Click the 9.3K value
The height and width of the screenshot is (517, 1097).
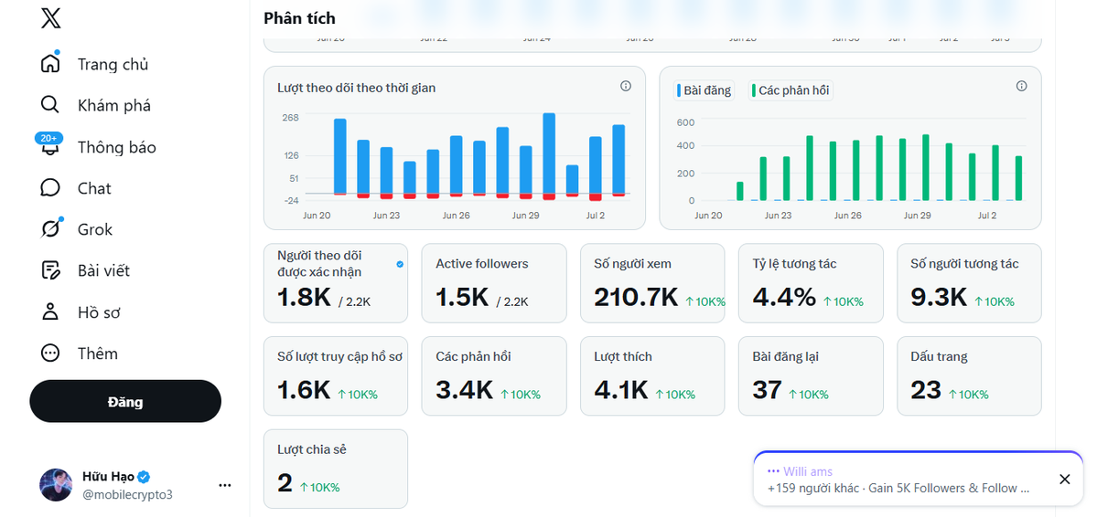(x=939, y=298)
